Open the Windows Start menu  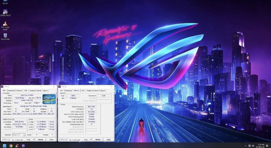[5, 146]
